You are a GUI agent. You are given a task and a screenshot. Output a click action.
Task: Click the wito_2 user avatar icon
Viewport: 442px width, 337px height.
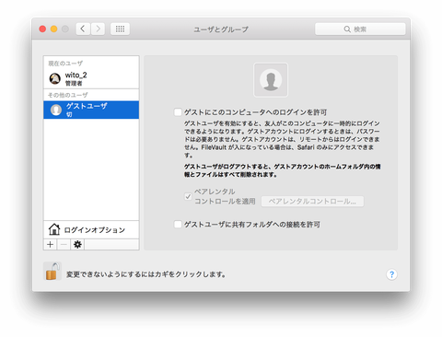[55, 78]
